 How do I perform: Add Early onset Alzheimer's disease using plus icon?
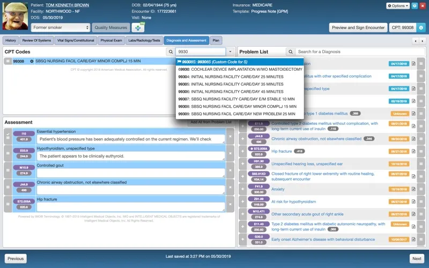point(243,239)
